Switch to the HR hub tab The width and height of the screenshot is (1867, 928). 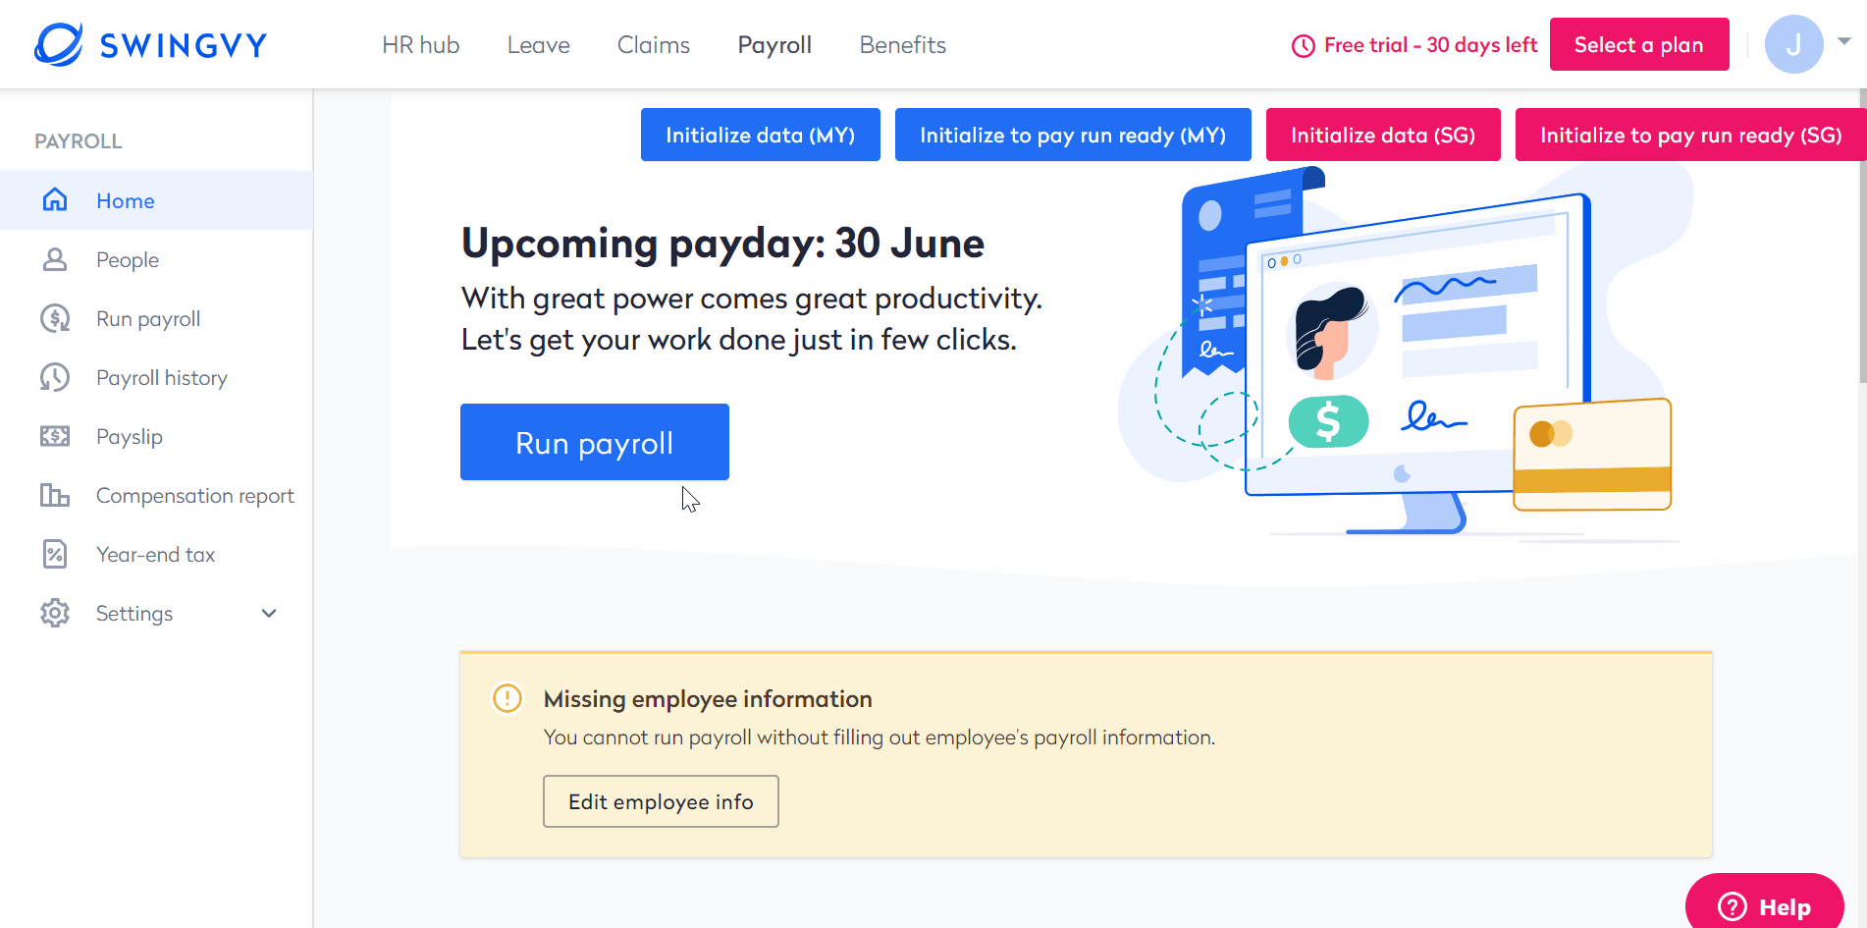point(420,45)
